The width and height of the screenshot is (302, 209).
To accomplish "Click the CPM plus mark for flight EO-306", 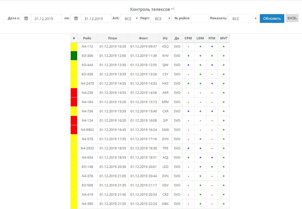I will point(188,56).
